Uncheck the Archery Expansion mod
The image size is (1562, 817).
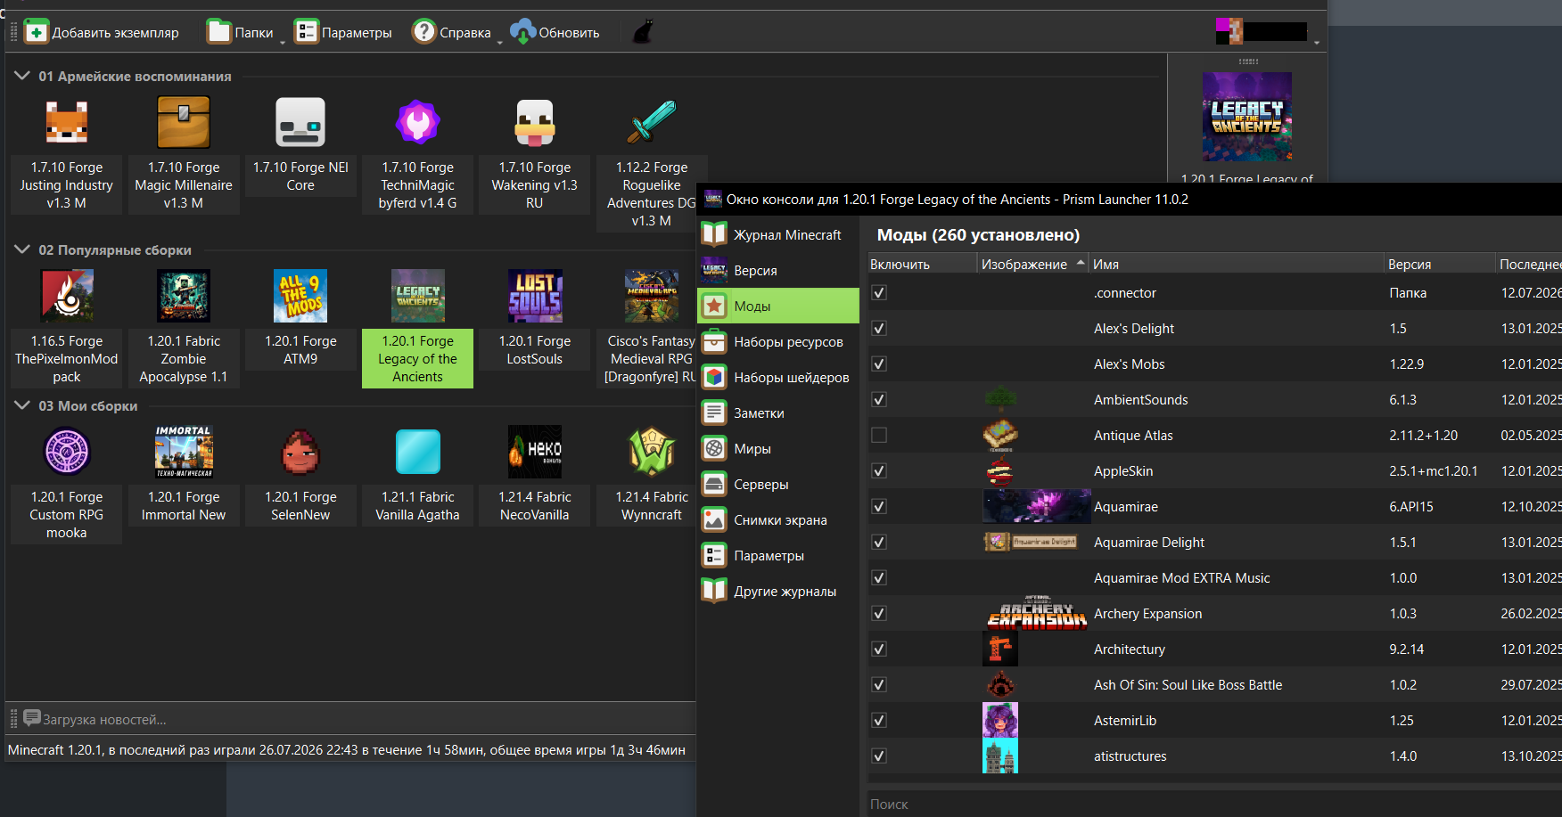(x=879, y=613)
